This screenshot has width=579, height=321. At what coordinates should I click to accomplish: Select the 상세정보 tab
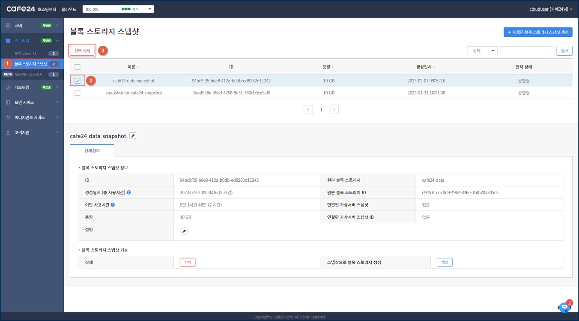point(92,150)
